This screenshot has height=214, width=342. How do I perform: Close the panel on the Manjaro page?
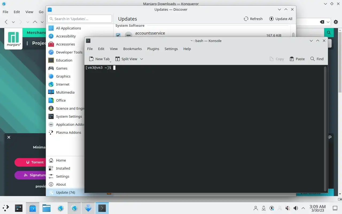click(x=9, y=137)
